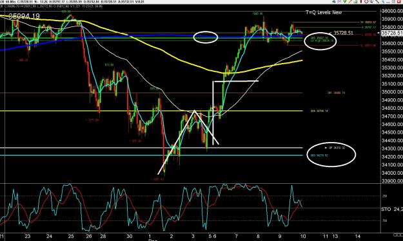403x241 pixels.
Task: Click date 24 on the time axis
Action: [x=50, y=237]
